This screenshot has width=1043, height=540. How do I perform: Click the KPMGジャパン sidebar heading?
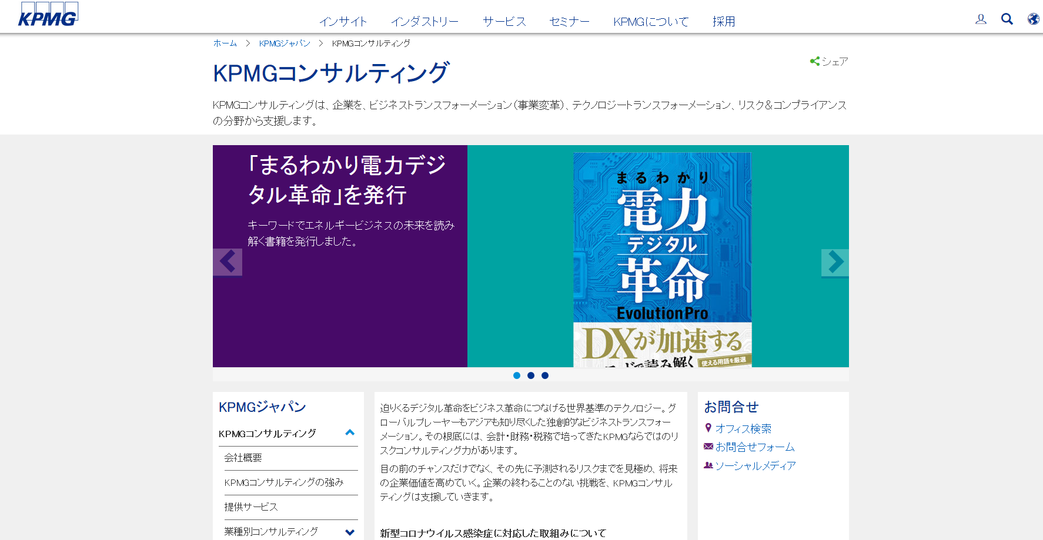pos(262,407)
